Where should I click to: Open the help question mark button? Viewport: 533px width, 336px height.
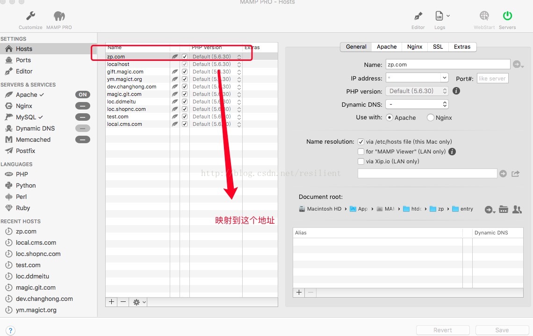coord(11,330)
